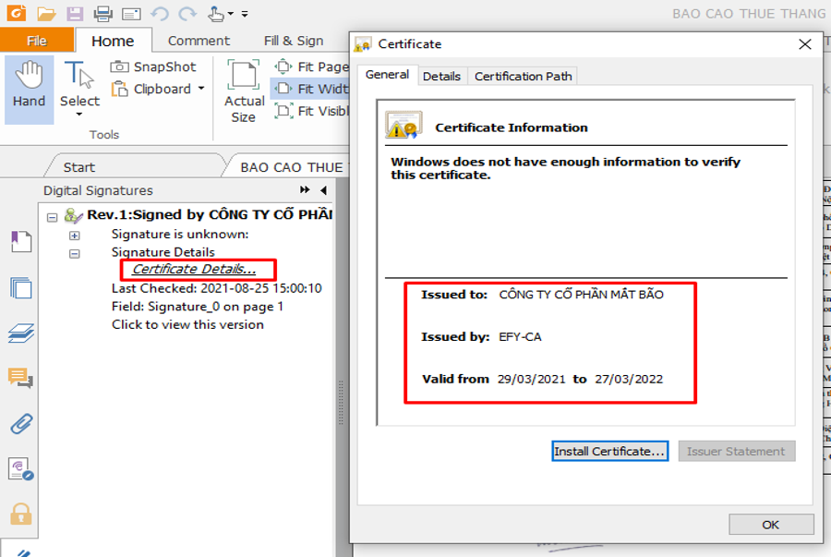Collapse the Signature Details node
This screenshot has width=831, height=557.
pyautogui.click(x=75, y=254)
